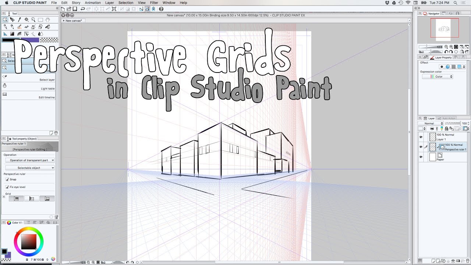Select the Selection area marquee tool
Image resolution: width=471 pixels, height=265 pixels.
click(40, 20)
